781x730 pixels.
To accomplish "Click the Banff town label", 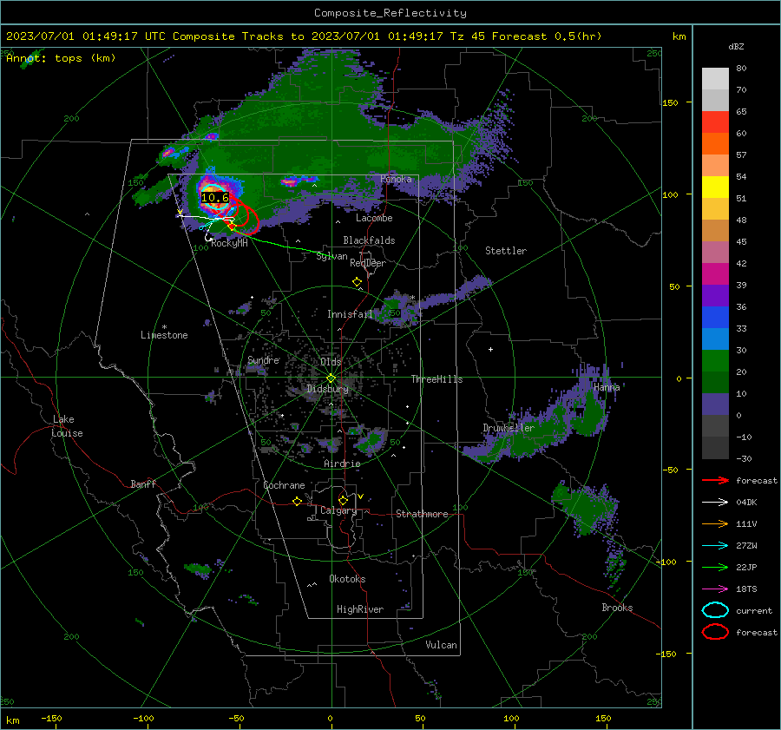I will [143, 484].
